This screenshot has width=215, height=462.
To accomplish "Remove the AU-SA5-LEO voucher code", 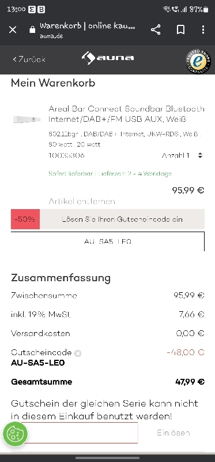I will (78, 353).
